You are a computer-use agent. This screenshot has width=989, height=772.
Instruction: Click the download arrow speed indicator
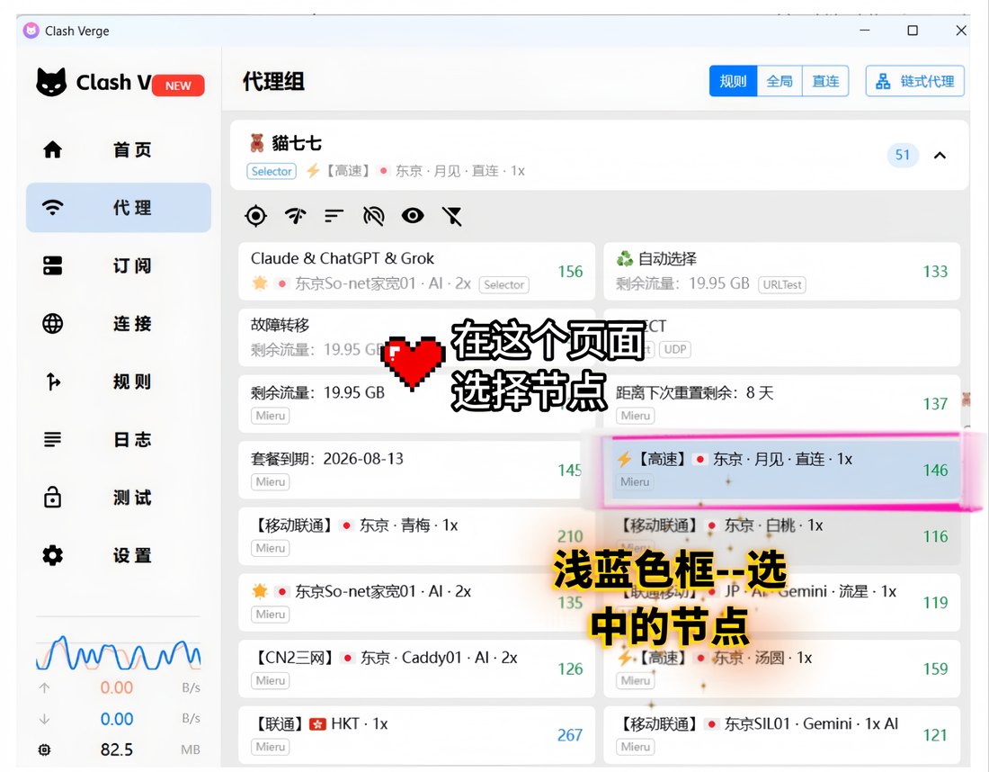click(44, 718)
